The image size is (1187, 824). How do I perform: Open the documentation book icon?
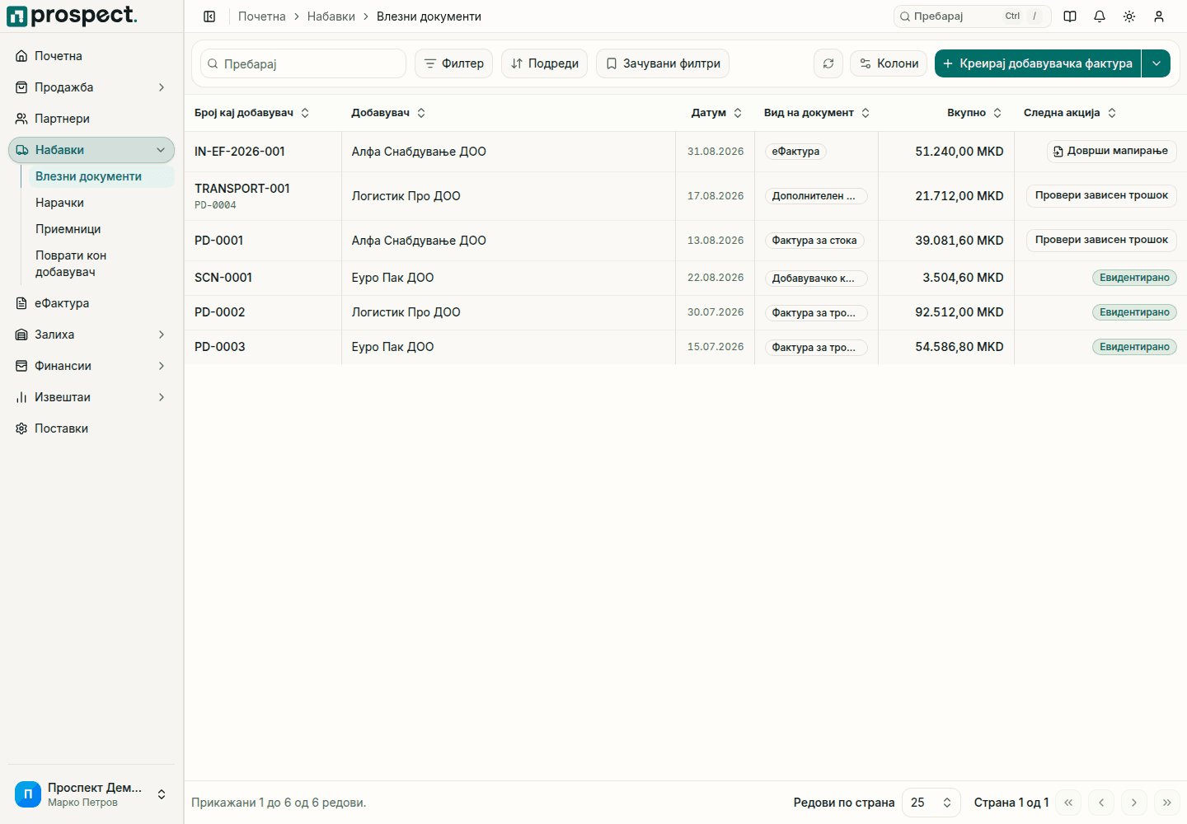(1070, 16)
